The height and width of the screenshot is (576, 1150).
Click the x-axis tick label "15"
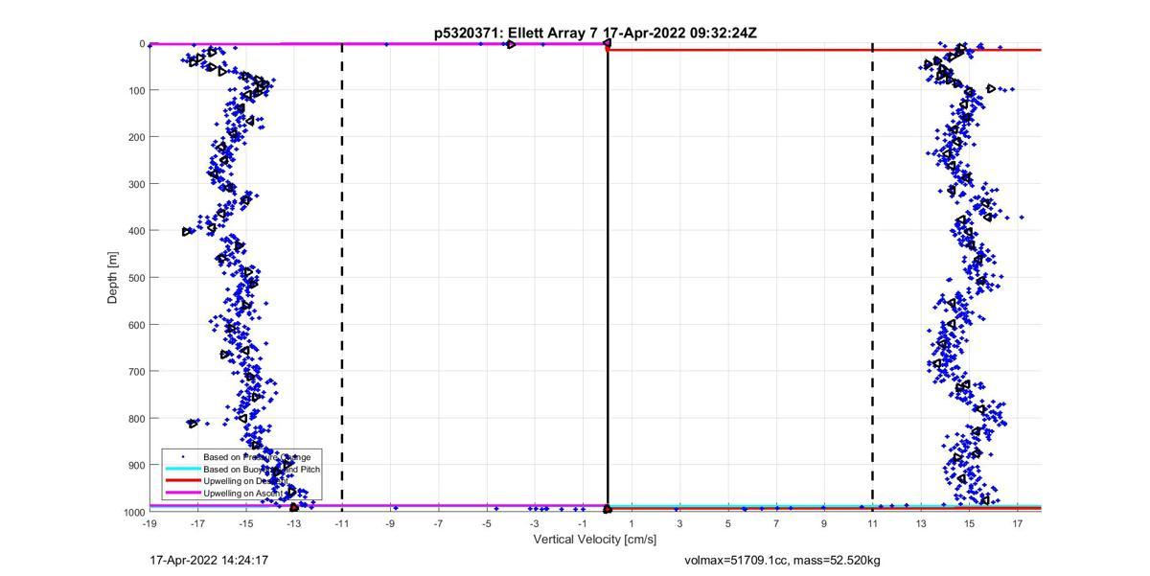969,524
